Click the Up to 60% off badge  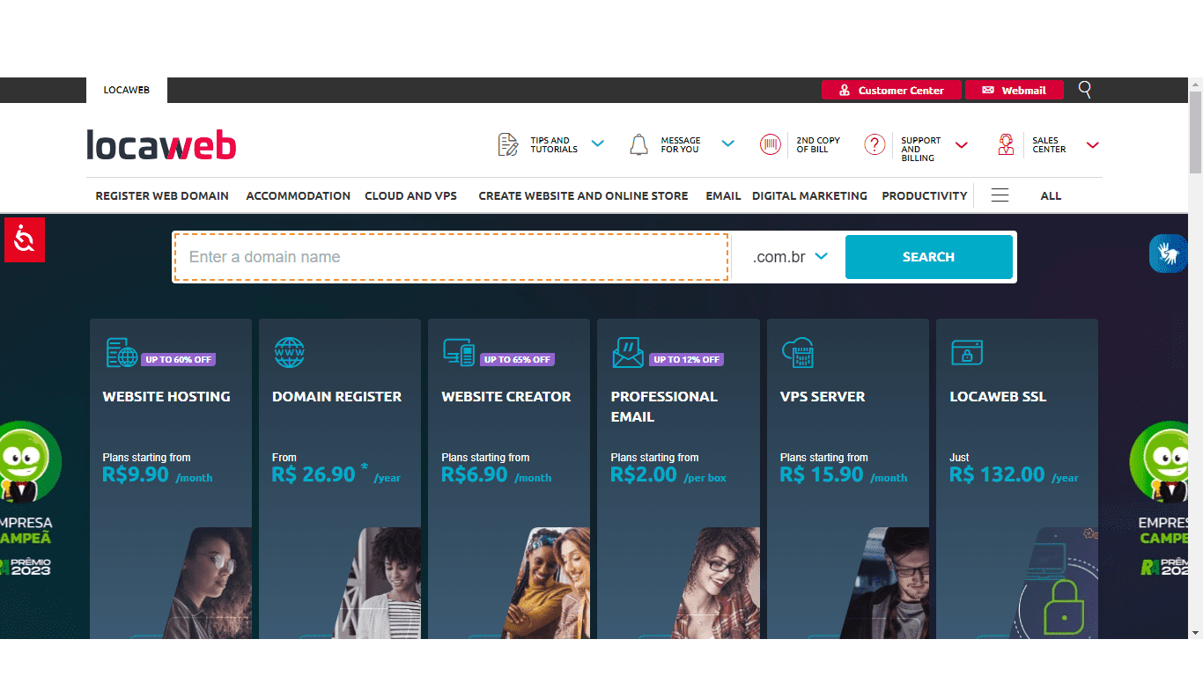tap(179, 359)
